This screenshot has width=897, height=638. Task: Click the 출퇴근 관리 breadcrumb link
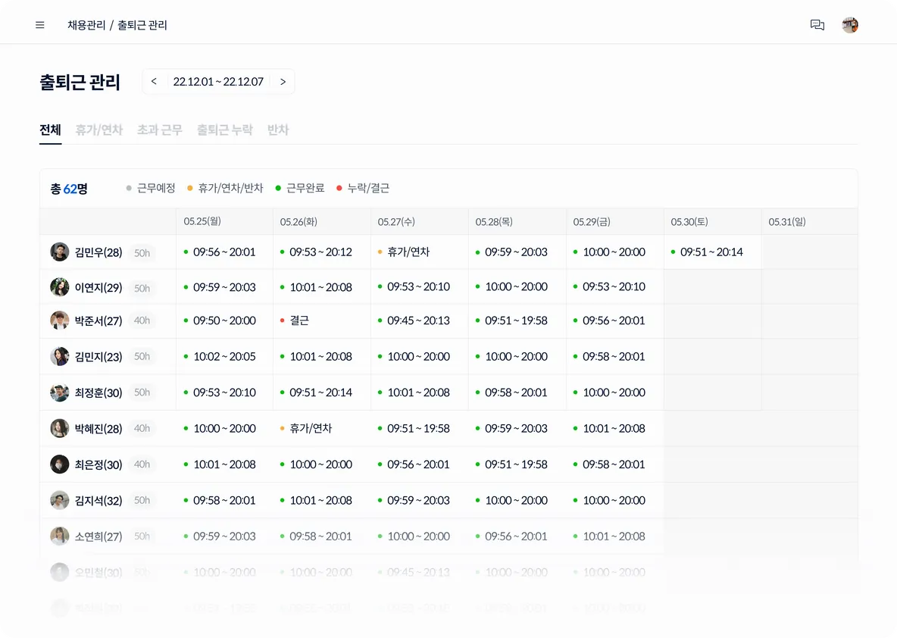pos(142,25)
